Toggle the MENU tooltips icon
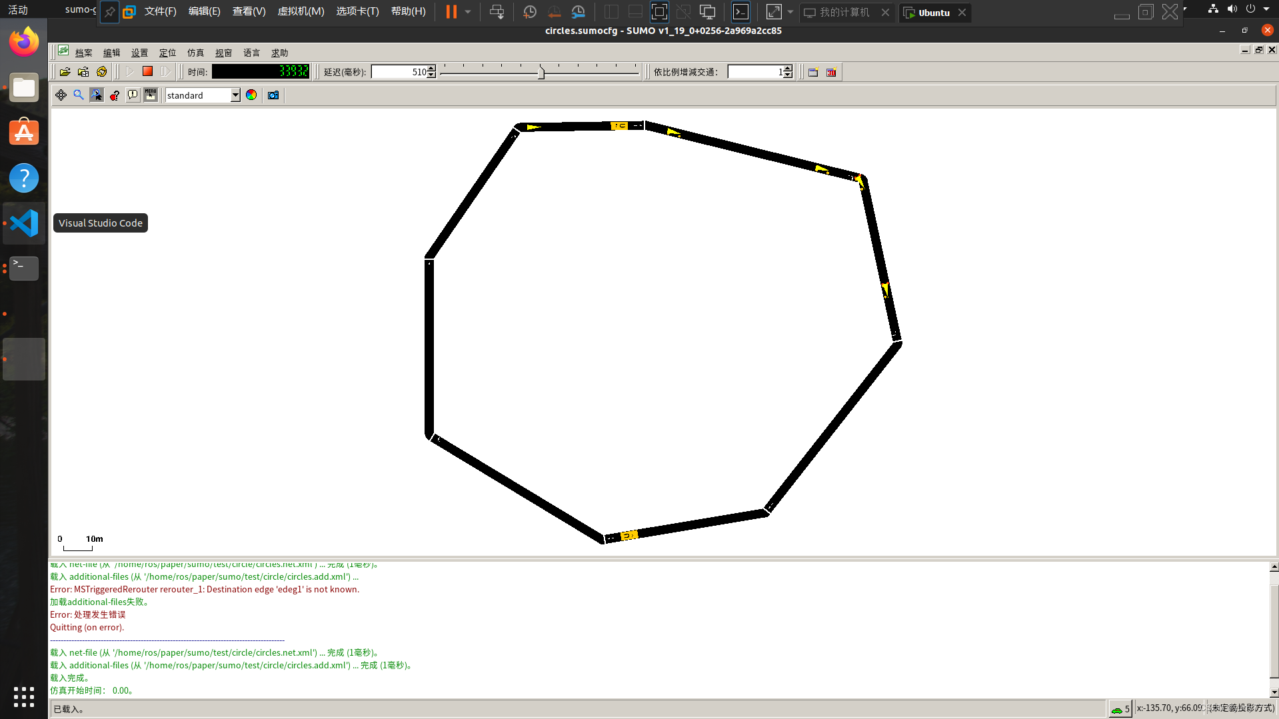 point(151,95)
